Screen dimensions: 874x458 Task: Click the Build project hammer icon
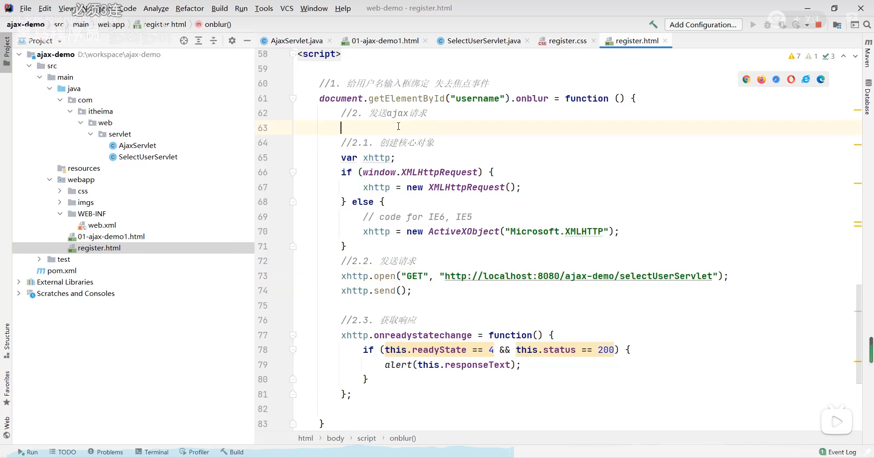(x=653, y=25)
